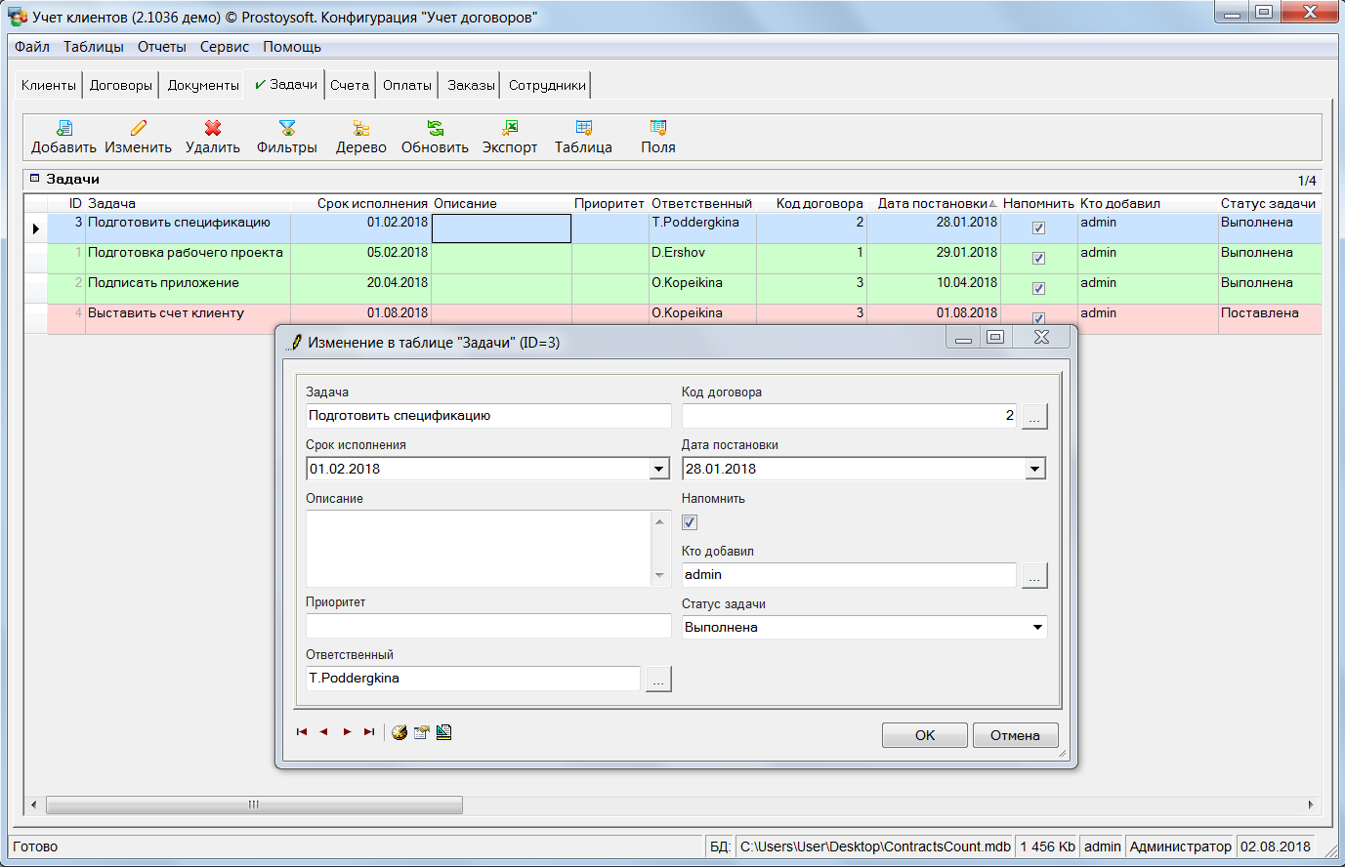
Task: Open the Срок исполнения date dropdown
Action: click(x=659, y=470)
